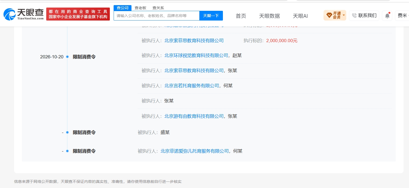This screenshot has width=409, height=188.
Task: Click 限制消费令 label dated 2026-10-20
Action: [84, 57]
